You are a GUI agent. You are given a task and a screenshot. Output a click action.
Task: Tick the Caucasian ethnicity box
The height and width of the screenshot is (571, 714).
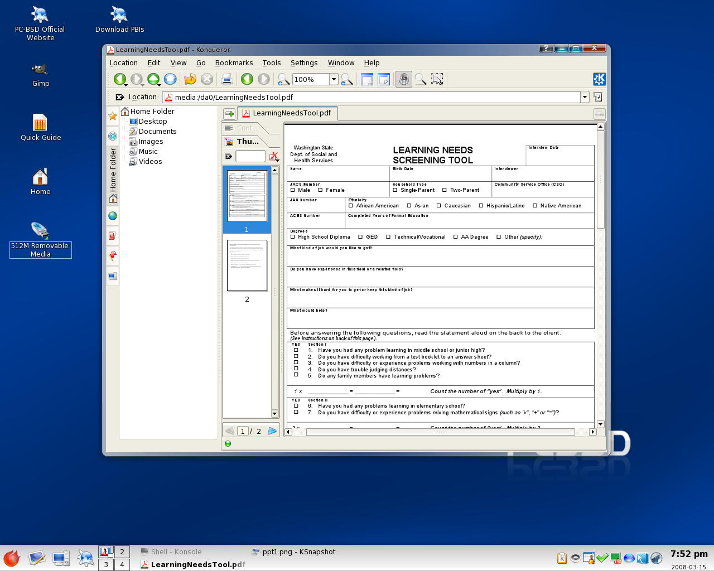click(439, 206)
